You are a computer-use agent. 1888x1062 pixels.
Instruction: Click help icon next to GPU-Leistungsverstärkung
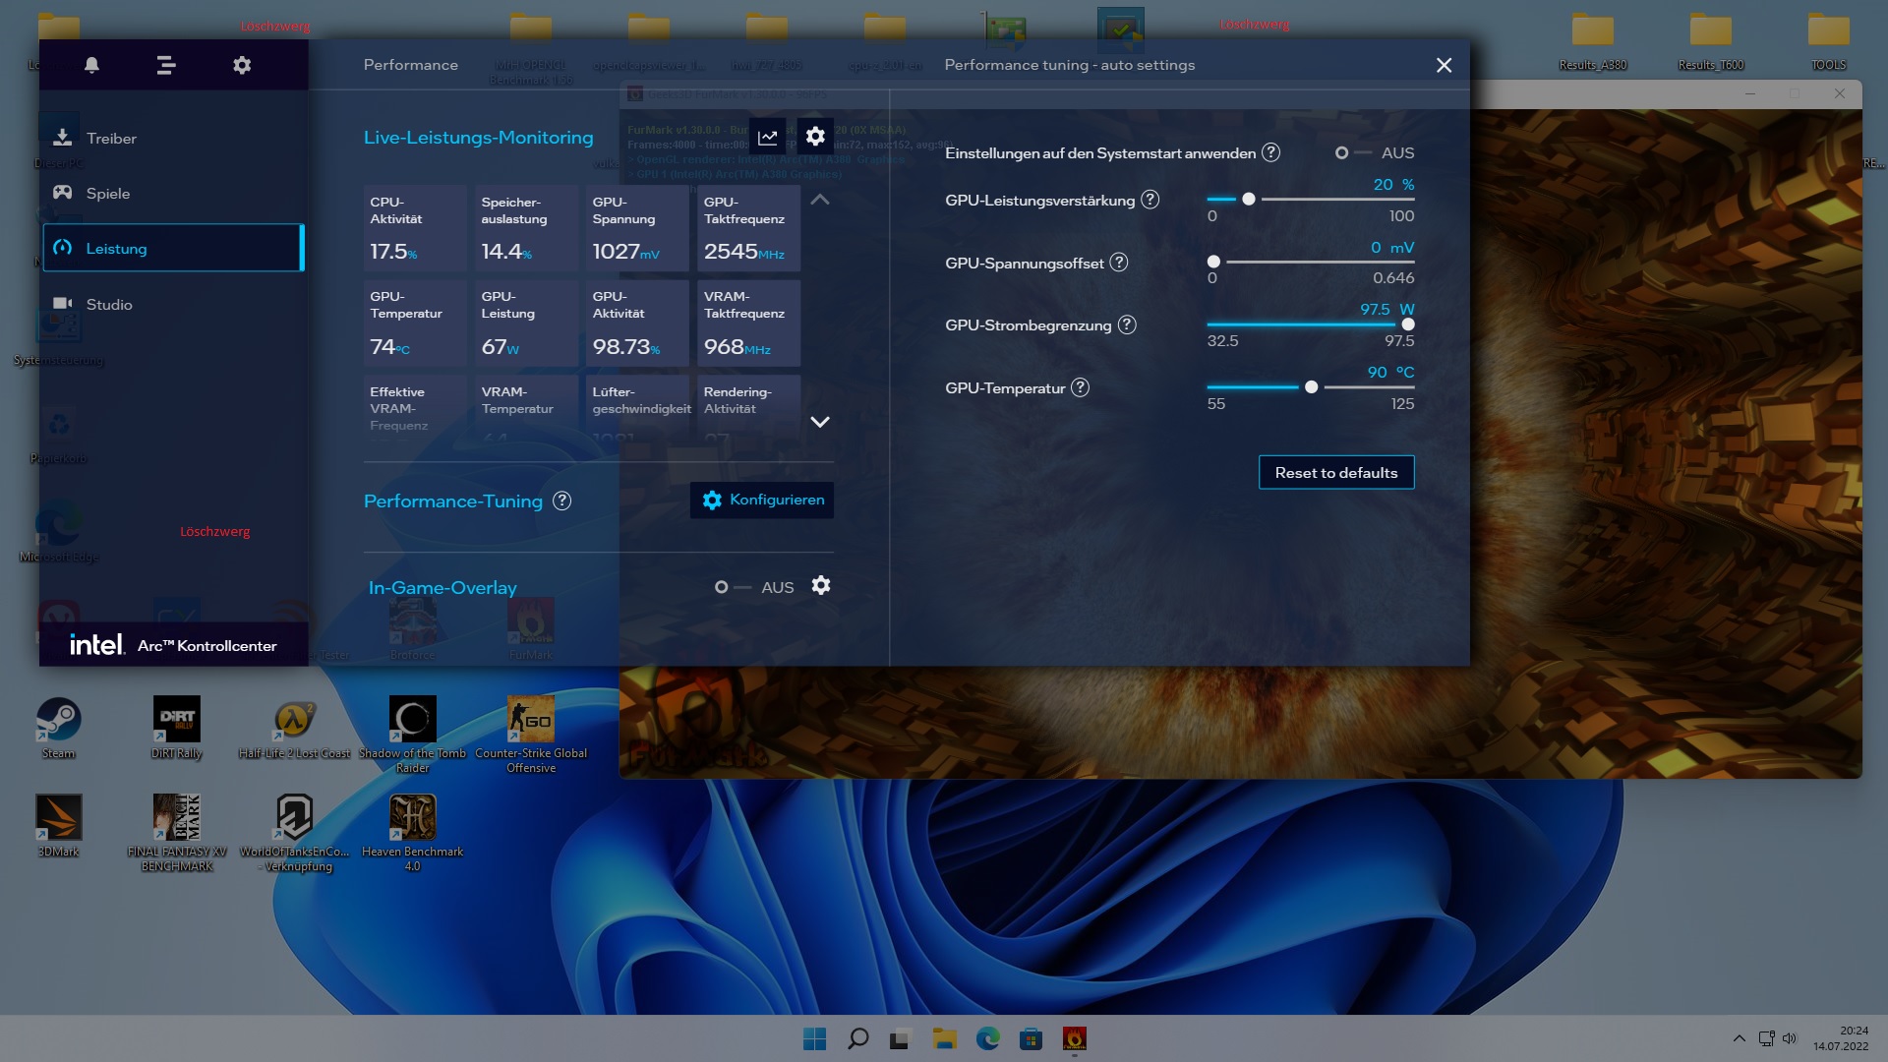pyautogui.click(x=1150, y=200)
